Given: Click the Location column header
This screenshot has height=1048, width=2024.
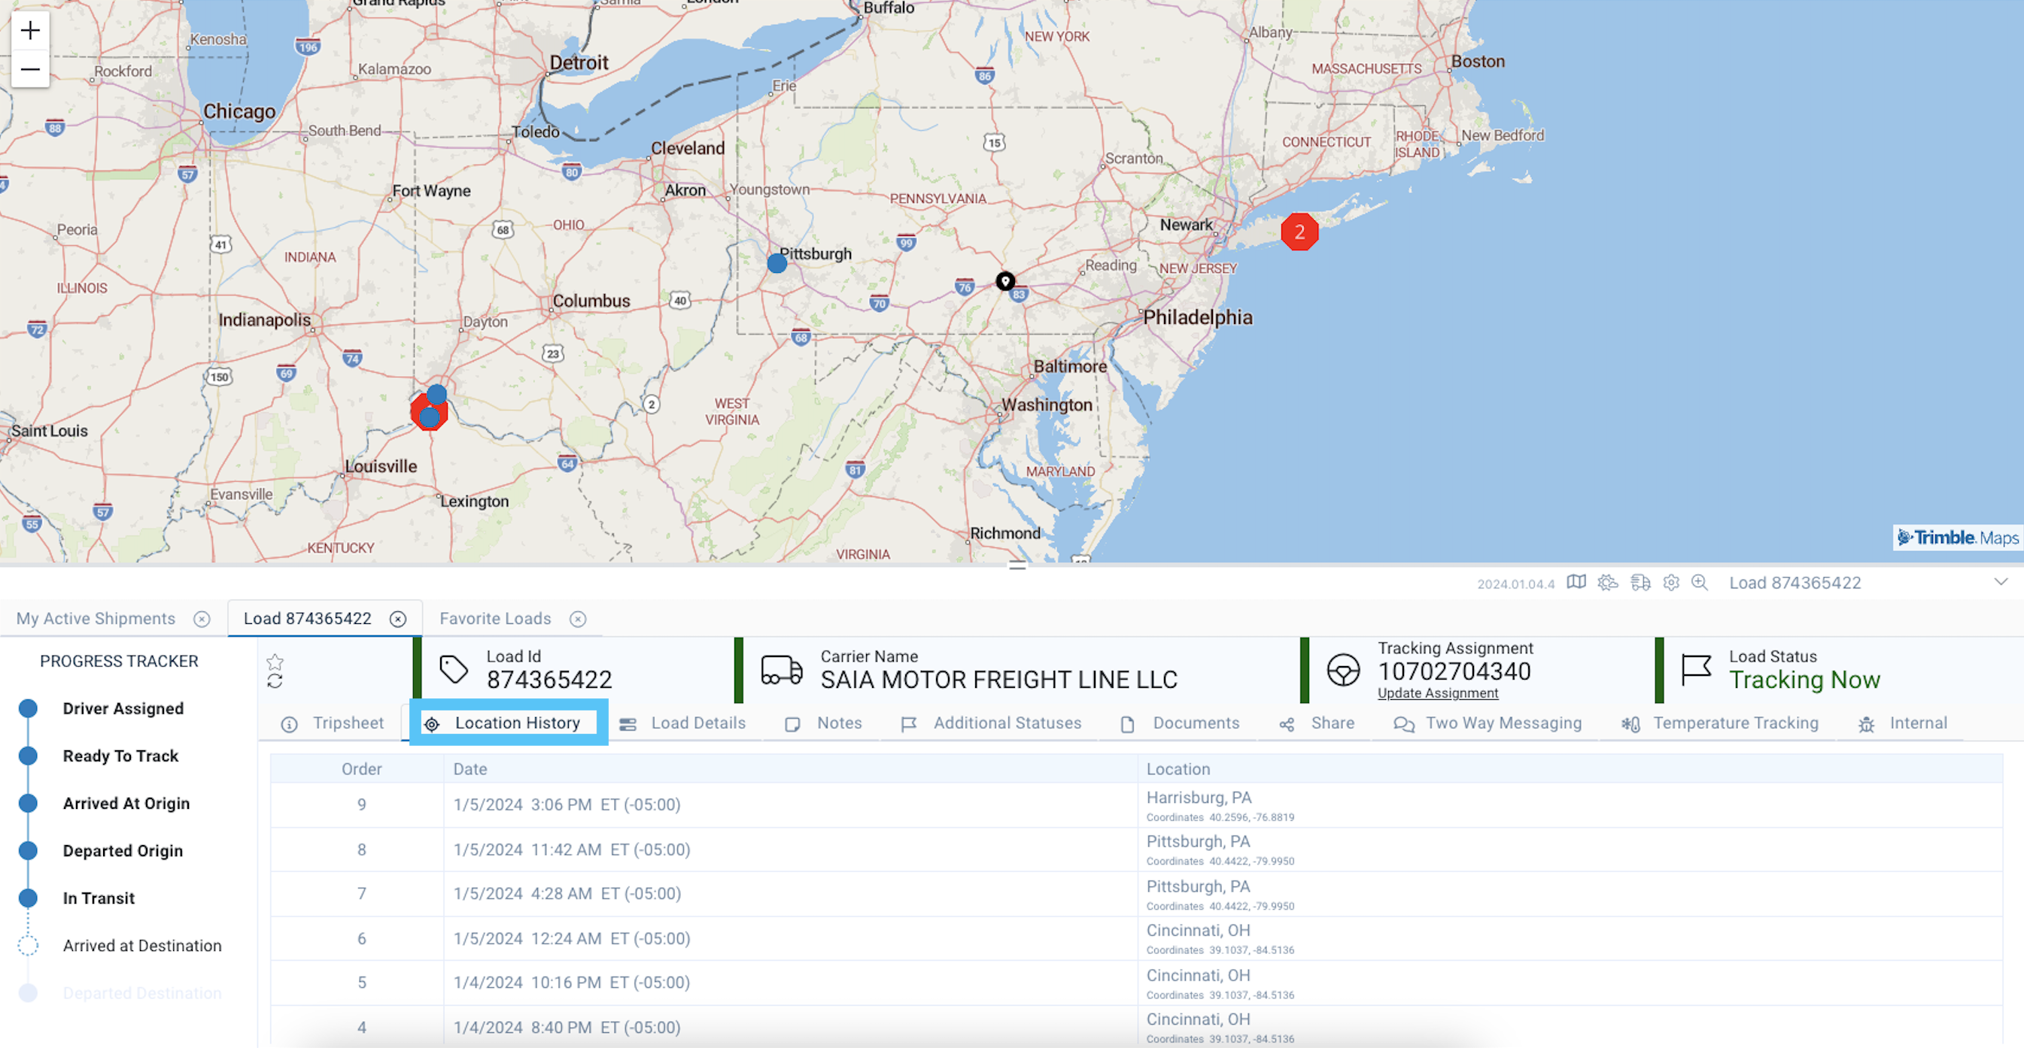Looking at the screenshot, I should point(1570,768).
